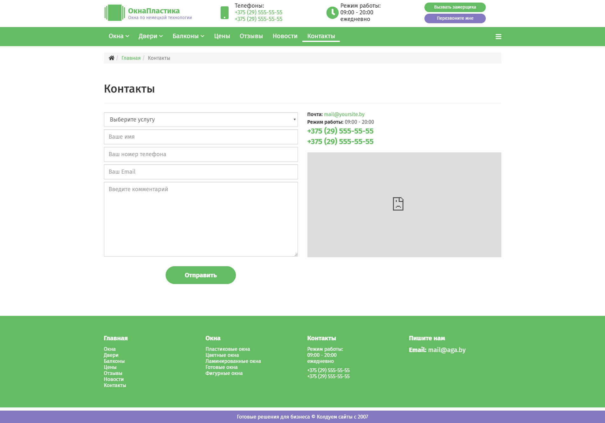The height and width of the screenshot is (423, 605).
Task: Open the Выберите услугу select box
Action: click(201, 120)
